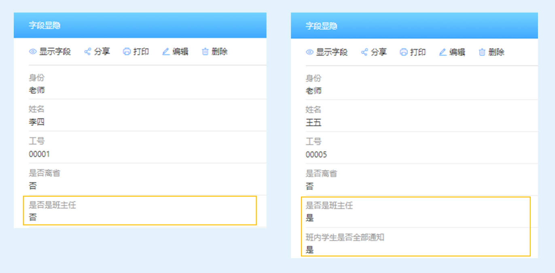The height and width of the screenshot is (273, 555).
Task: Print 李四's record using the 打印 icon
Action: [127, 52]
